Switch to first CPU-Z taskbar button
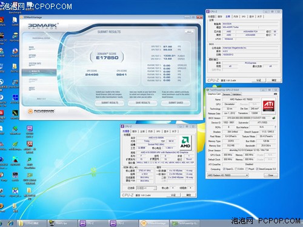Screen dimensions: 303x227 click(x=93, y=223)
